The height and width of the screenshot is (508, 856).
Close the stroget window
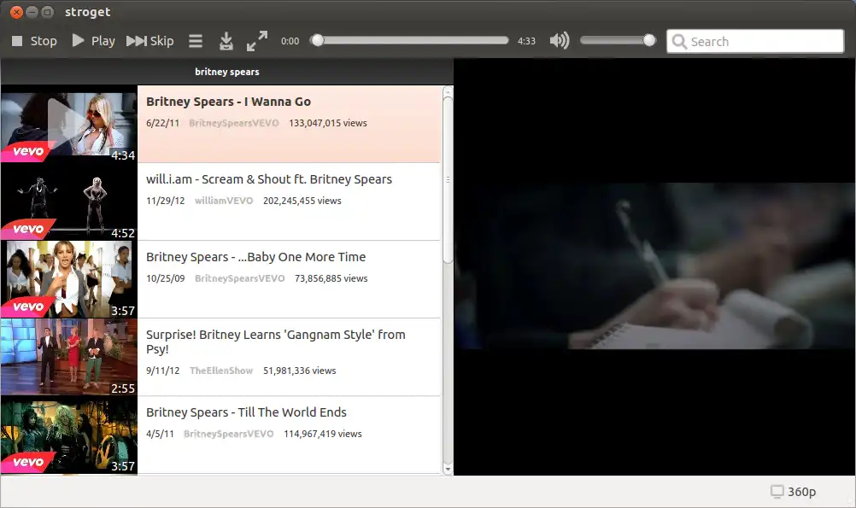click(17, 12)
